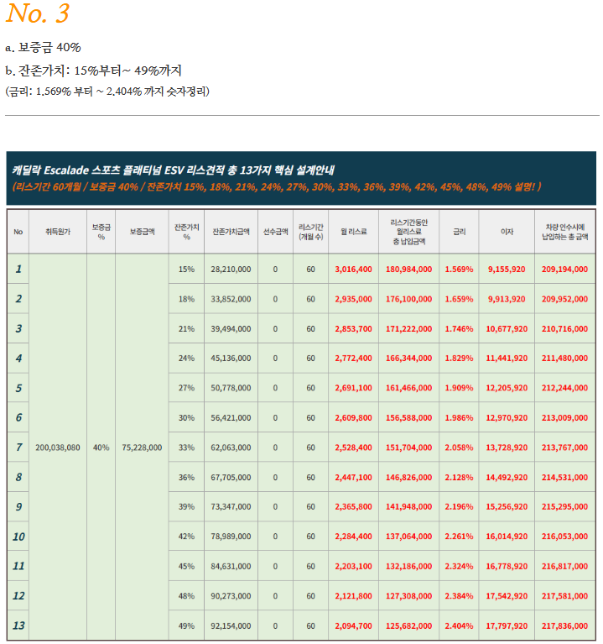Click the '취득원가' column header
603x644 pixels.
click(x=58, y=232)
